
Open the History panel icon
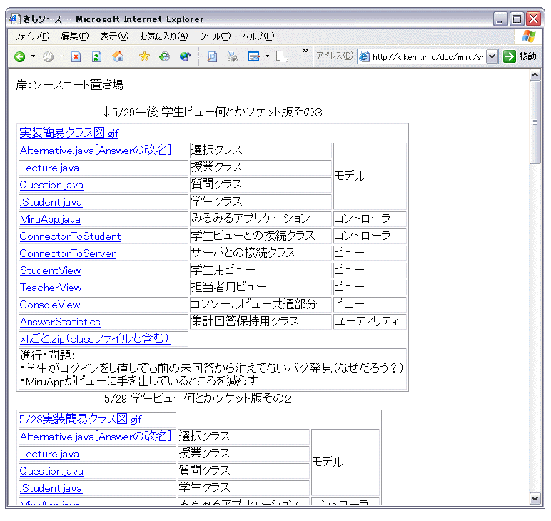165,57
